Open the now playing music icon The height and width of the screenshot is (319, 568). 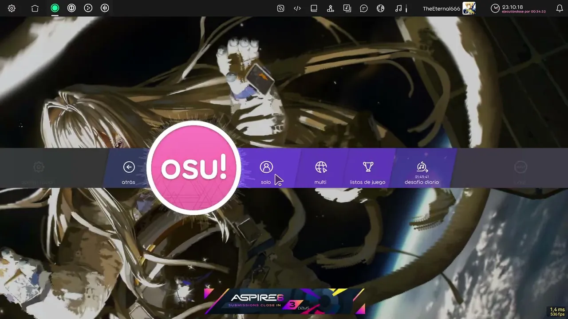pos(398,8)
